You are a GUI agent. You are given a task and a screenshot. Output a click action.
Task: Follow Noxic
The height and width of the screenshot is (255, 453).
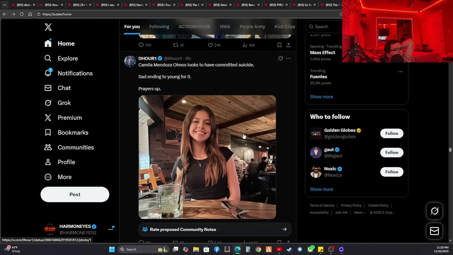pos(391,172)
